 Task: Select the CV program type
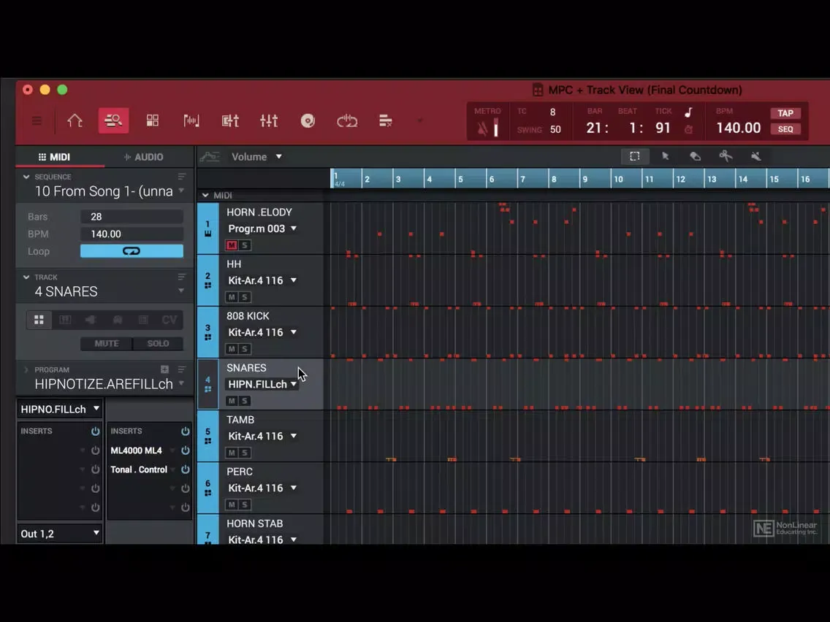pyautogui.click(x=170, y=320)
